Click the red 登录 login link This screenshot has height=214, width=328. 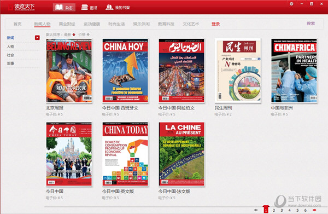216,24
